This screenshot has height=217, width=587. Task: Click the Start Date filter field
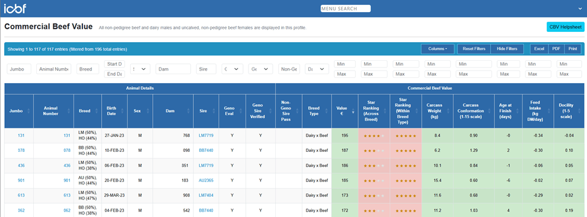click(x=114, y=64)
